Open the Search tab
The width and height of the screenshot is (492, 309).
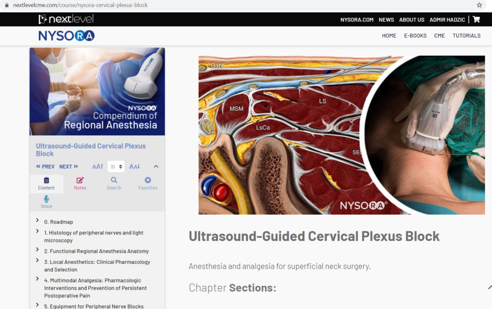click(114, 184)
